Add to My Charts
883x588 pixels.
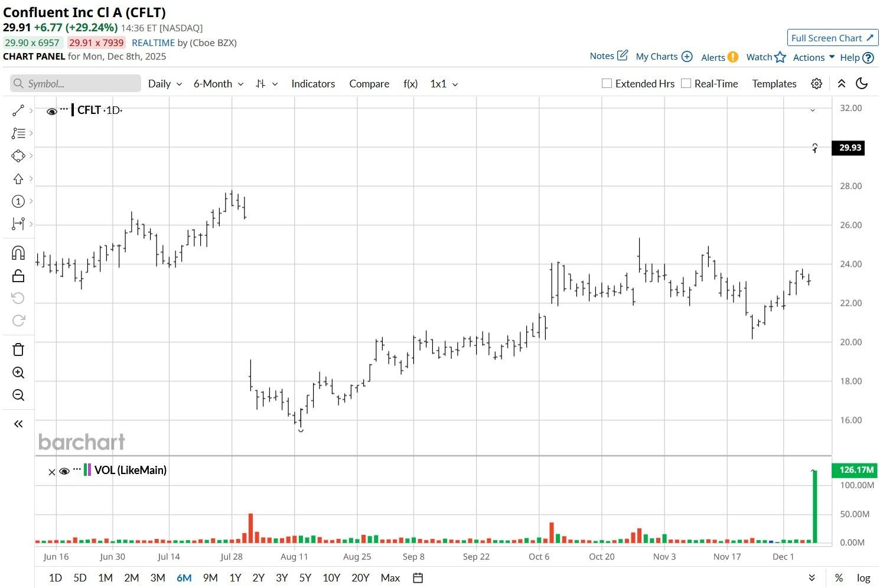664,57
